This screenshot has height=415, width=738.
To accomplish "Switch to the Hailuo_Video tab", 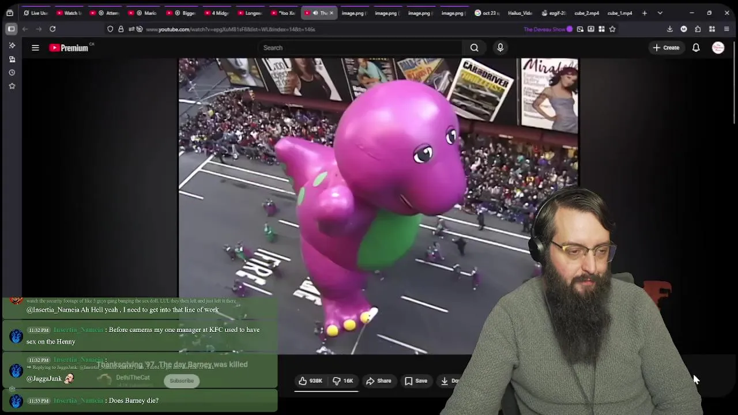I will pos(519,13).
